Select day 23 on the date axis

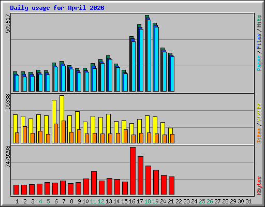point(186,201)
